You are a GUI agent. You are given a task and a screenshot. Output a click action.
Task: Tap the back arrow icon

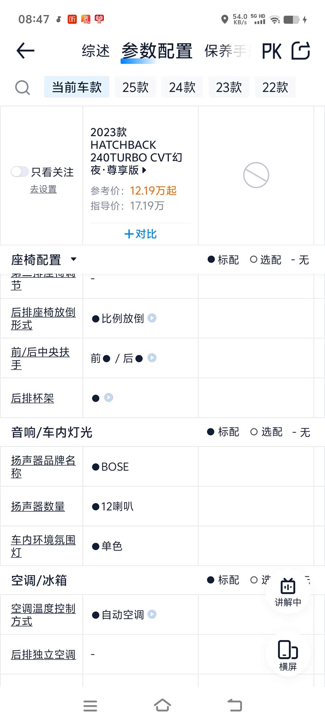pyautogui.click(x=25, y=51)
